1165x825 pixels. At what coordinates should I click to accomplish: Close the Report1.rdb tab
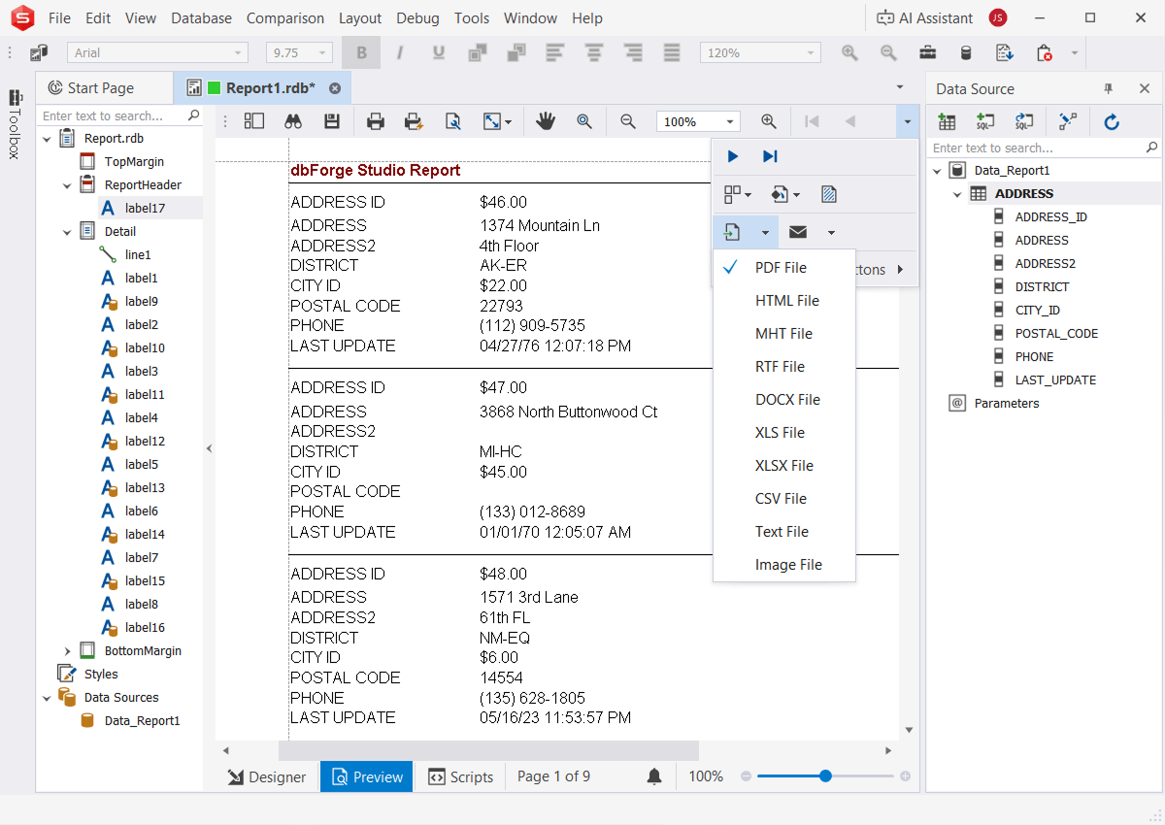coord(335,88)
